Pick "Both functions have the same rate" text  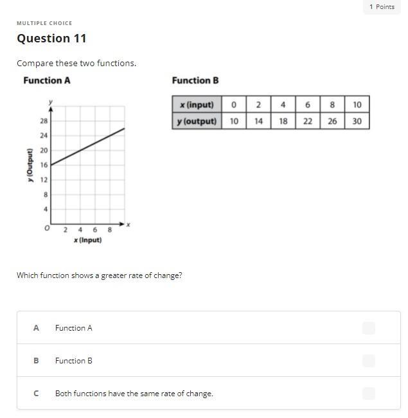(x=134, y=394)
